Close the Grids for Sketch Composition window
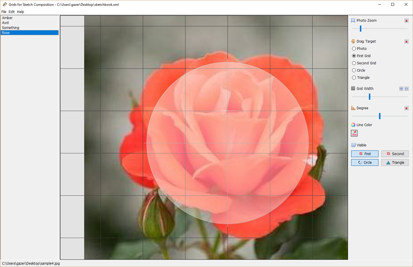This screenshot has height=267, width=413. (406, 4)
